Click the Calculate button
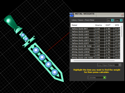This screenshot has width=125, height=93. click(97, 78)
